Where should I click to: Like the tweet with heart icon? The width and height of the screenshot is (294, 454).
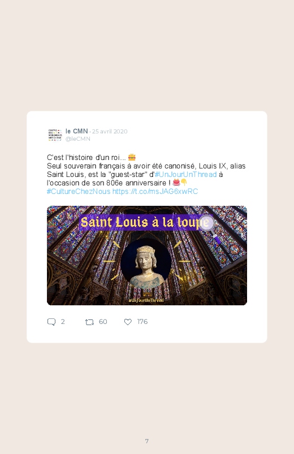click(x=128, y=322)
